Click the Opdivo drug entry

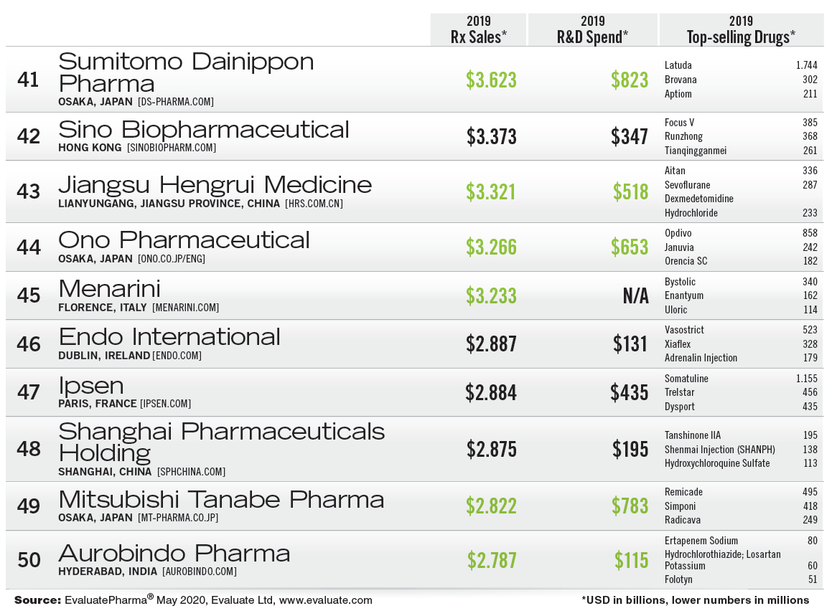click(x=678, y=233)
